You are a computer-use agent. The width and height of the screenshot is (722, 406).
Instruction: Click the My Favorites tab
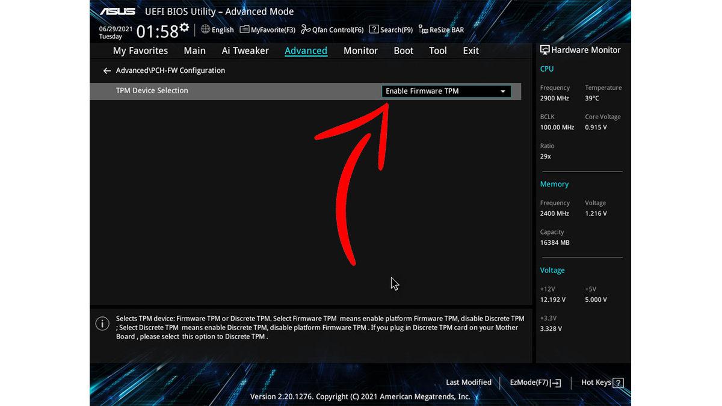click(x=140, y=51)
